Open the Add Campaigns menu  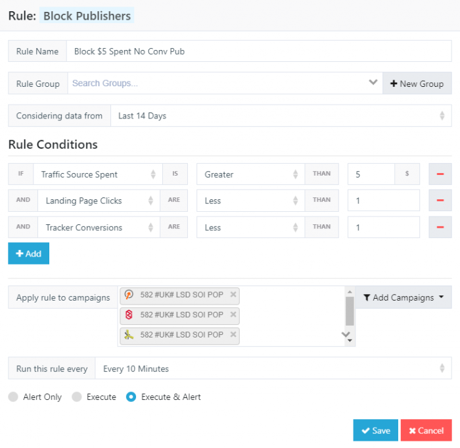click(x=403, y=297)
